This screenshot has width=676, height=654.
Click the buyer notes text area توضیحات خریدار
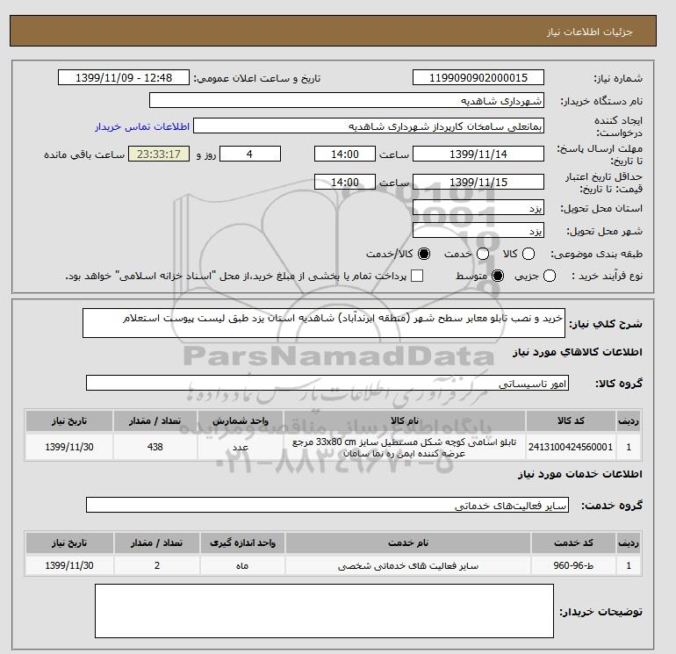pos(324,611)
